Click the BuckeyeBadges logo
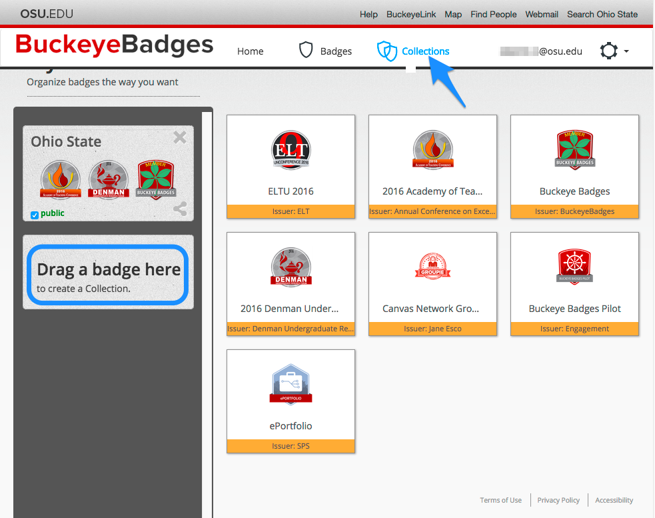Viewport: 655px width, 518px height. (115, 45)
